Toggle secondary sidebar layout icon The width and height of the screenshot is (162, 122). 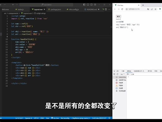click(91, 5)
